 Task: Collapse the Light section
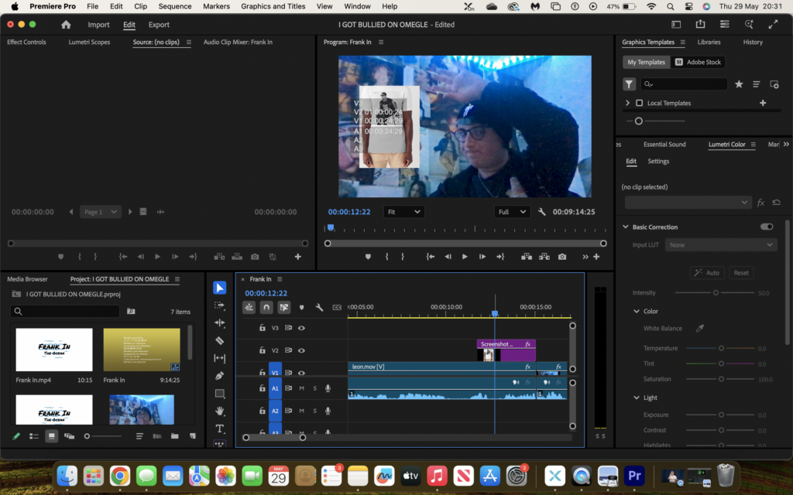pyautogui.click(x=637, y=398)
